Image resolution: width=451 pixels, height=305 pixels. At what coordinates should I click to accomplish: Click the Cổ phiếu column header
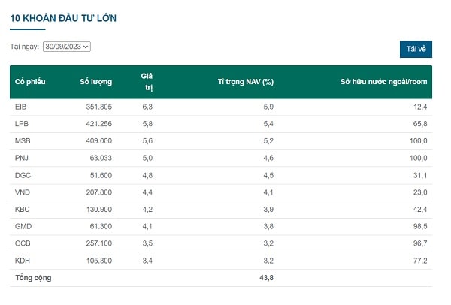click(x=30, y=82)
